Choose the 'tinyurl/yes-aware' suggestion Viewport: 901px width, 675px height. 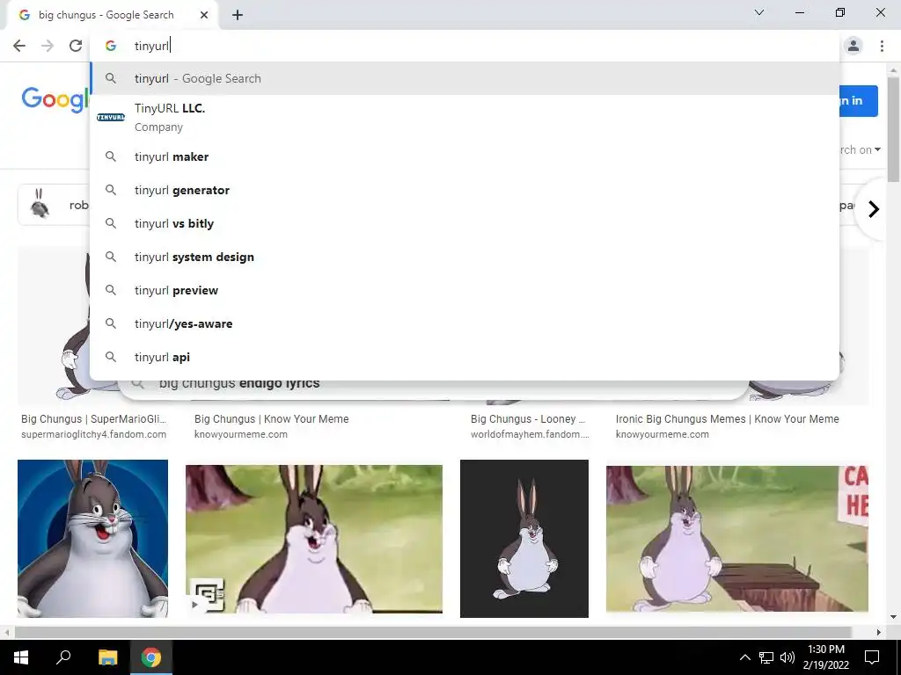[465, 323]
